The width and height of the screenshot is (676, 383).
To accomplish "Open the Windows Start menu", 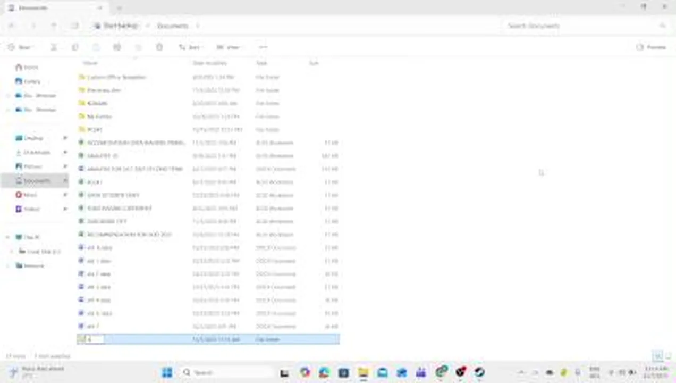I will coord(166,372).
